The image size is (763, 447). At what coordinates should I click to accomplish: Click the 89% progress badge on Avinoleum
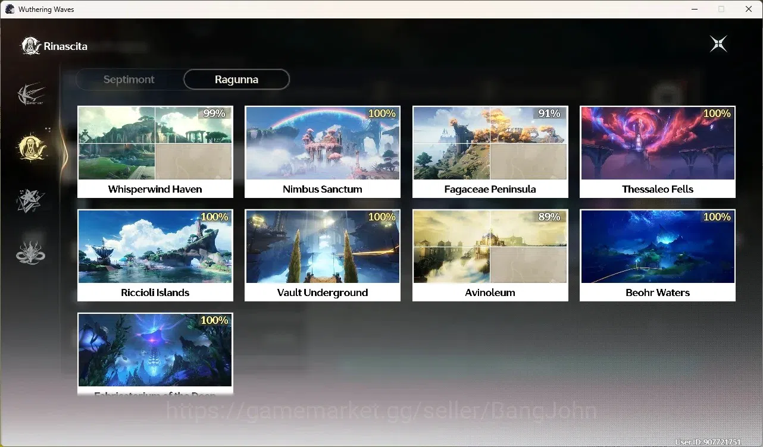coord(549,217)
